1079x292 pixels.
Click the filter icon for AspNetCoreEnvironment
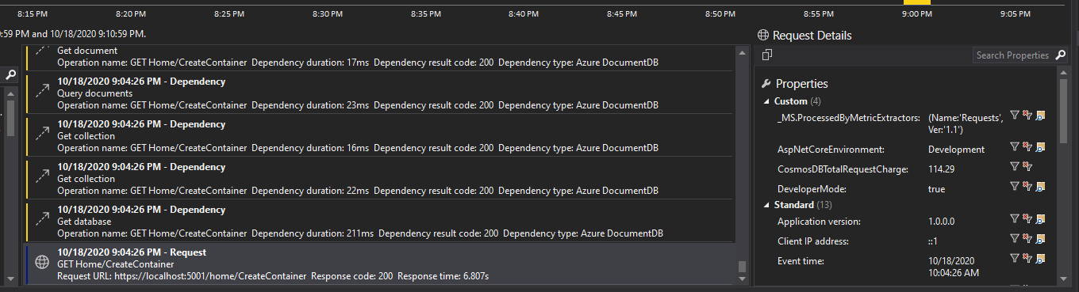[x=1015, y=146]
